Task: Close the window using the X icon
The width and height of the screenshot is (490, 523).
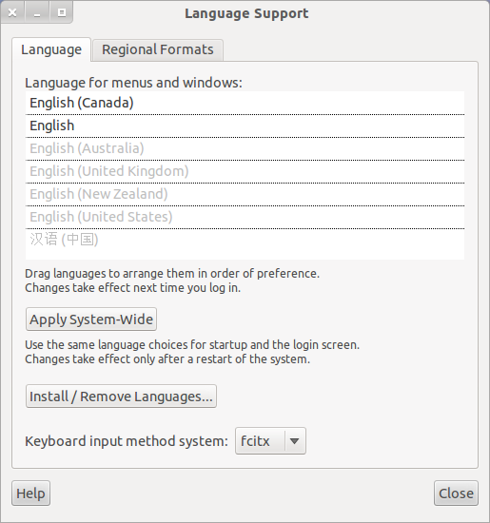Action: [x=12, y=12]
